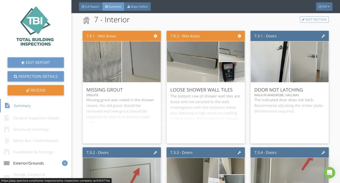Open the Door Not Latching black handle photo
The image size is (340, 183).
270,62
